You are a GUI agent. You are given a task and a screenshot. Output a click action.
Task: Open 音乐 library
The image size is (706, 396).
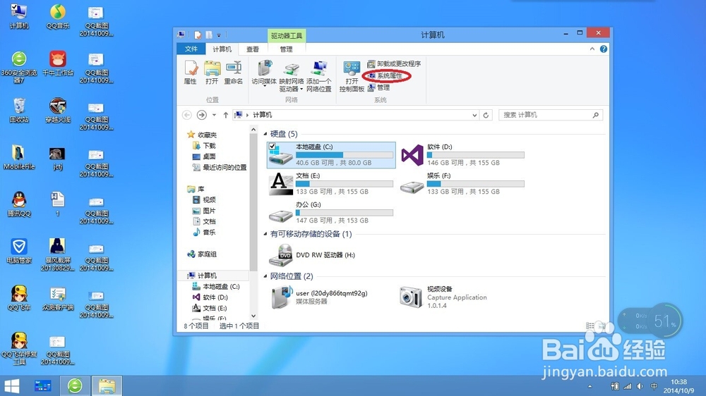[x=204, y=233]
